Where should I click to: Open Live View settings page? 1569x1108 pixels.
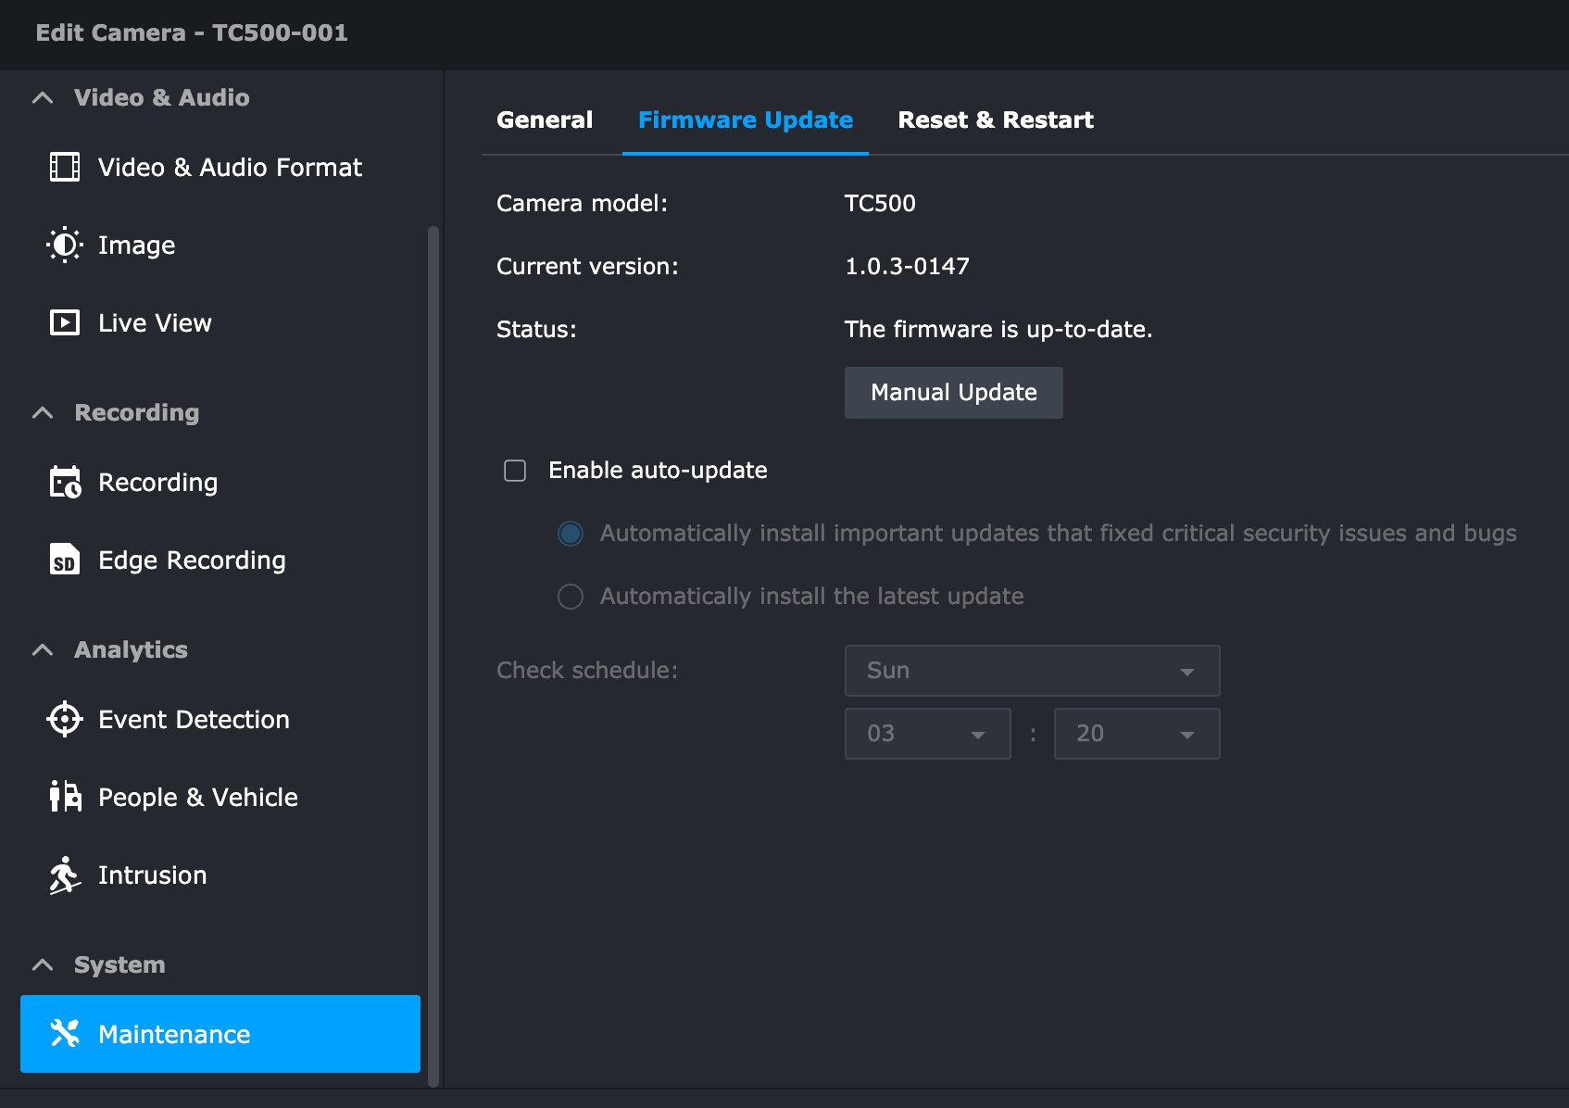click(220, 323)
